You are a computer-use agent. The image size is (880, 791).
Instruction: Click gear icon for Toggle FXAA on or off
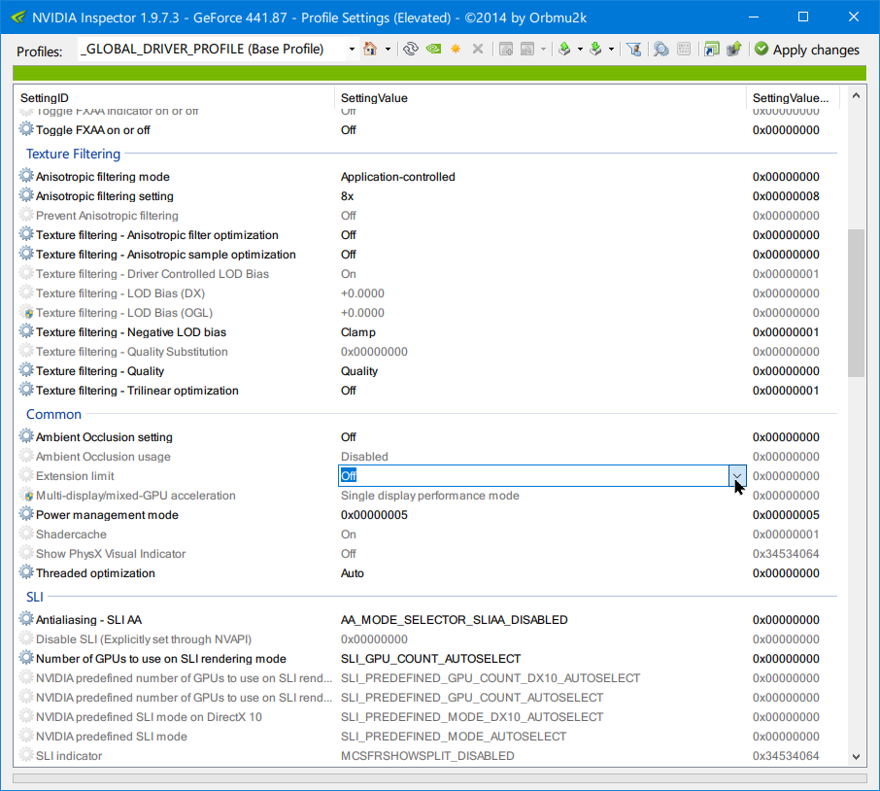point(26,129)
